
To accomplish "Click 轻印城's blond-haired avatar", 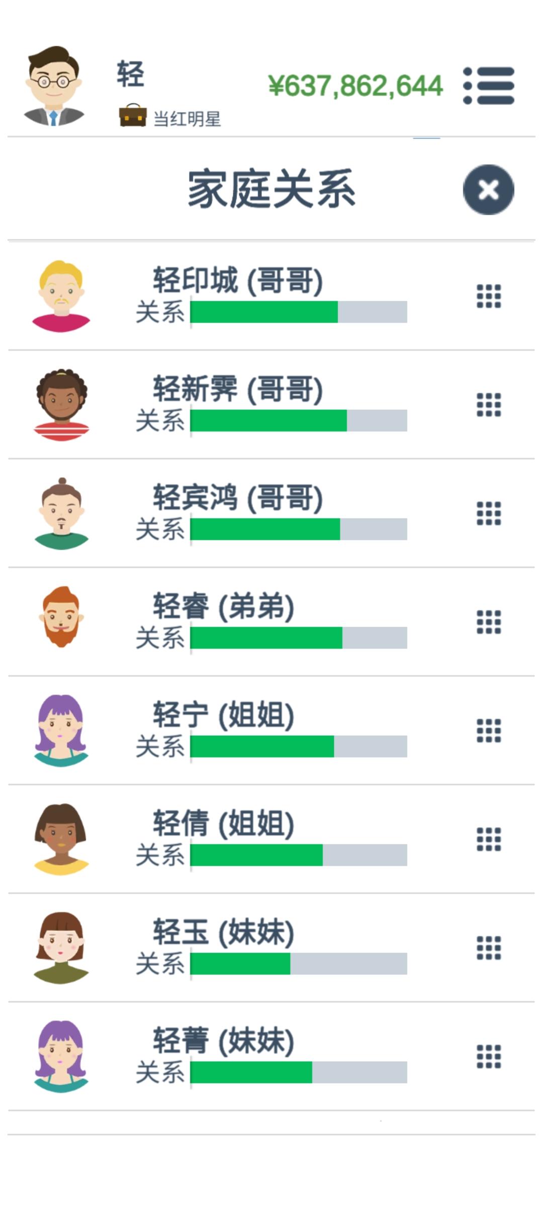I will coord(61,296).
